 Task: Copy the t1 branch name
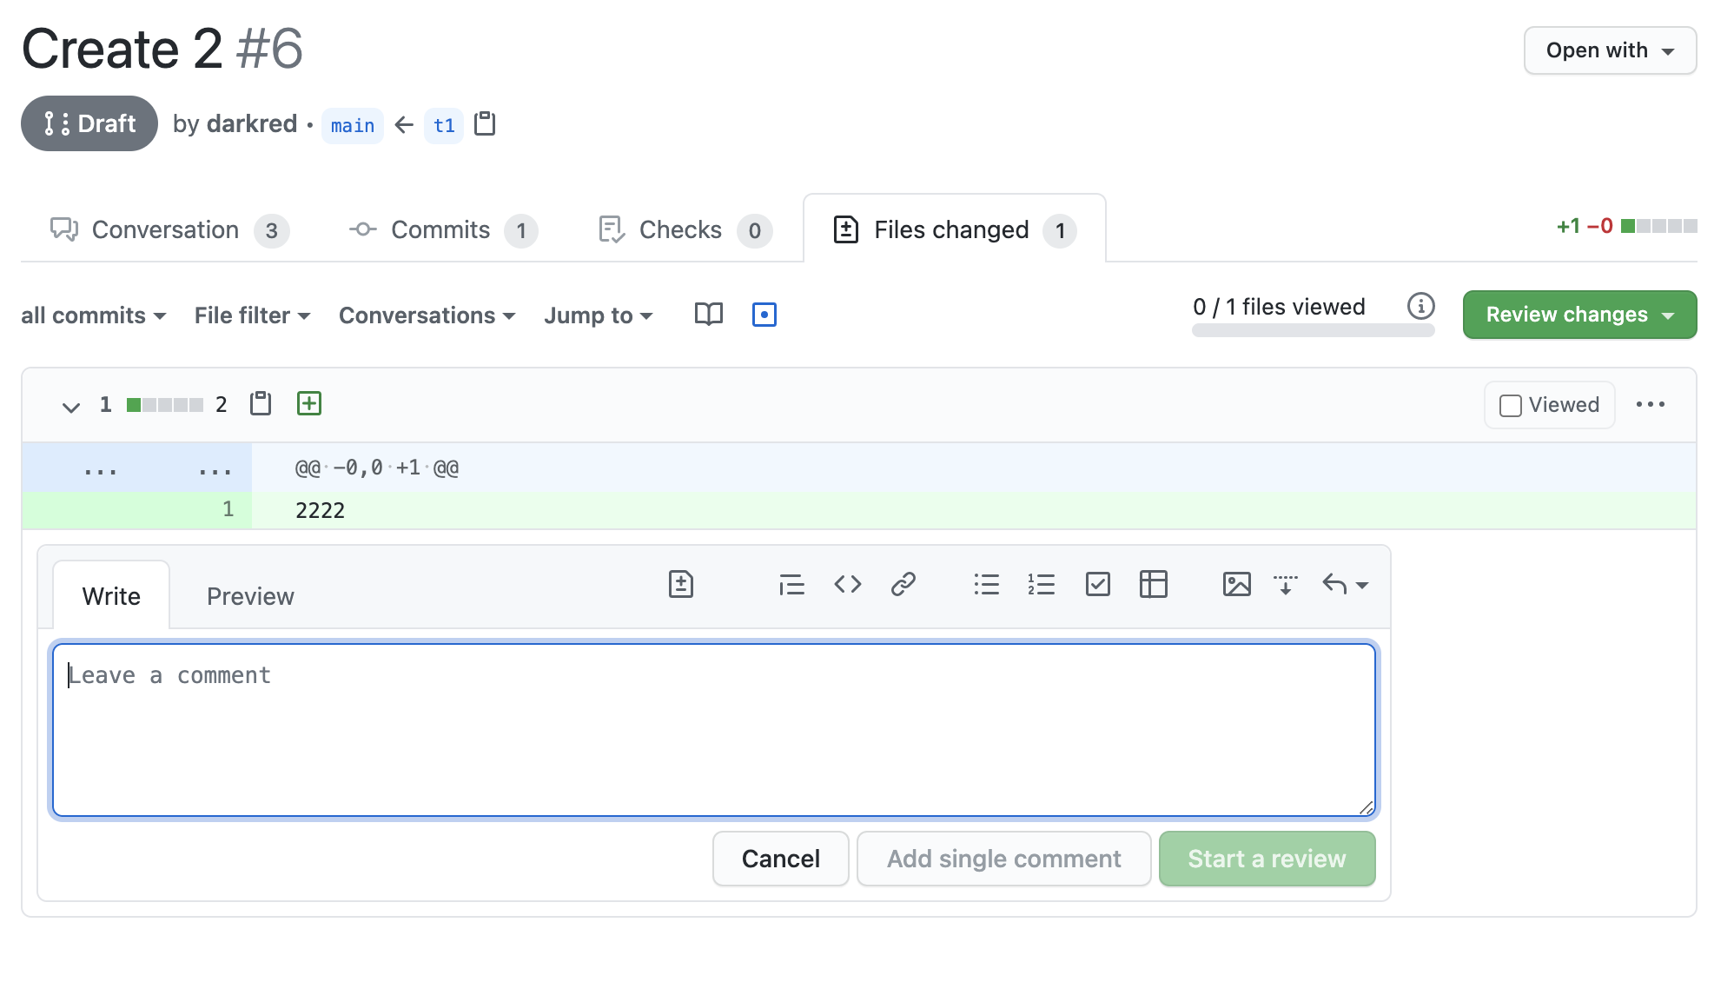[x=485, y=124]
